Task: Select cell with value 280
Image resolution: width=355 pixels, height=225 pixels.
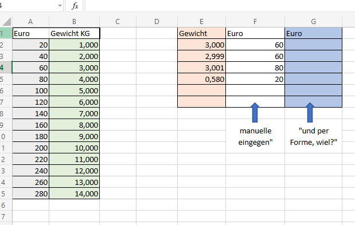Action: tap(31, 194)
